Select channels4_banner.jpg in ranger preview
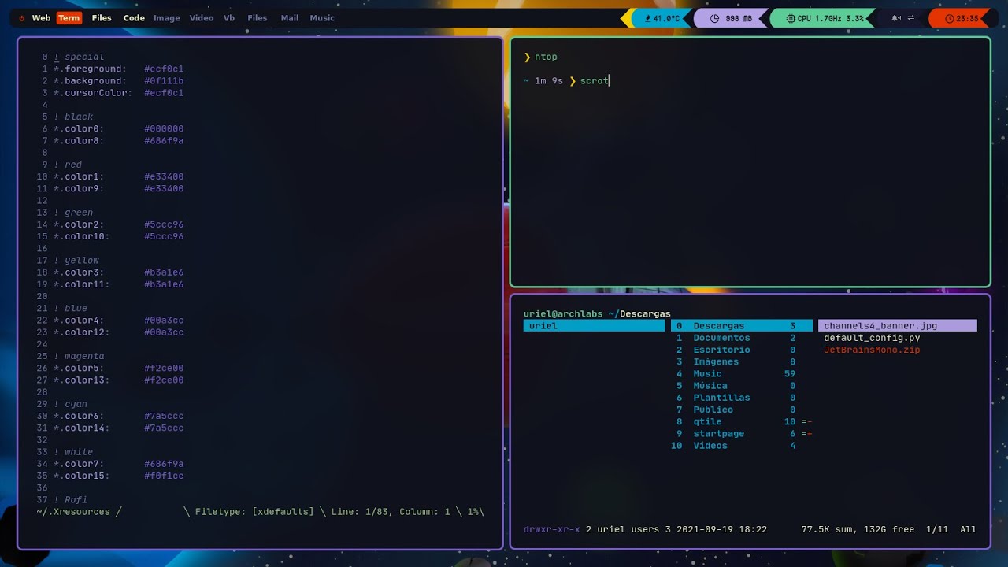The image size is (1008, 567). [x=898, y=326]
